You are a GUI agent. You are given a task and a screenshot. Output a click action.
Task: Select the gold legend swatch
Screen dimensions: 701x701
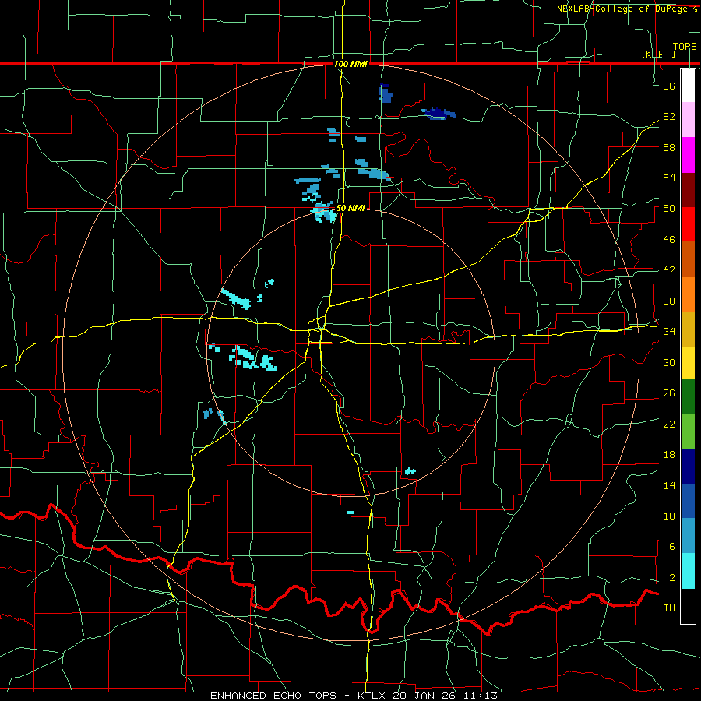pyautogui.click(x=688, y=329)
